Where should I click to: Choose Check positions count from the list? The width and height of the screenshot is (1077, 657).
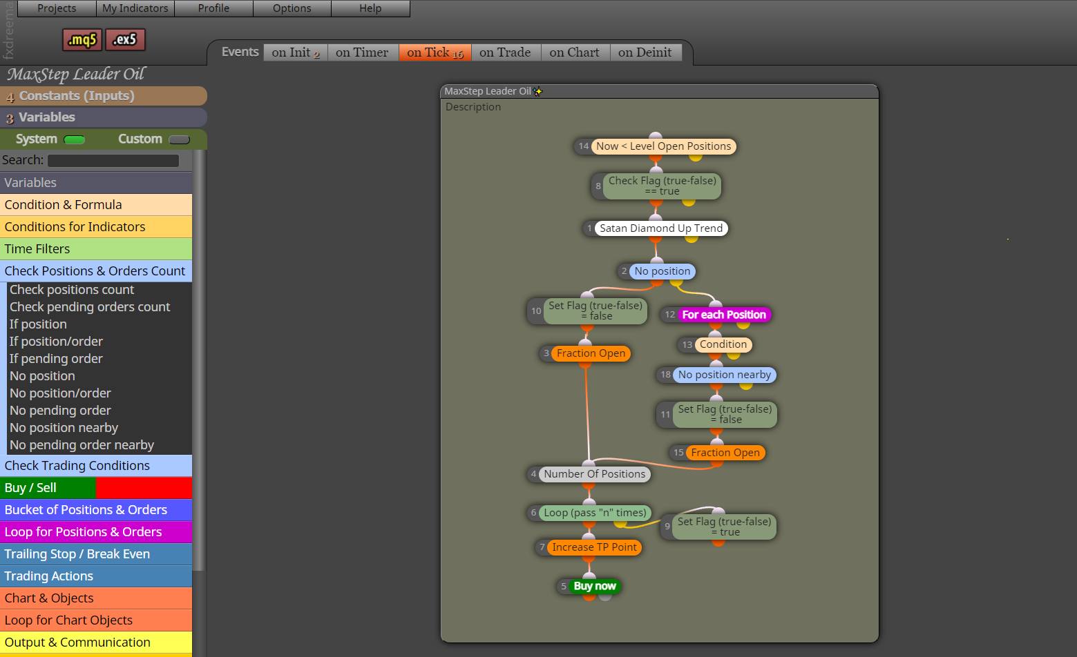(72, 290)
